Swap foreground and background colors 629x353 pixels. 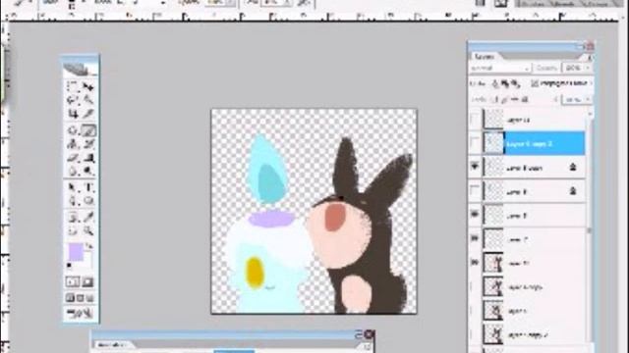[x=89, y=245]
